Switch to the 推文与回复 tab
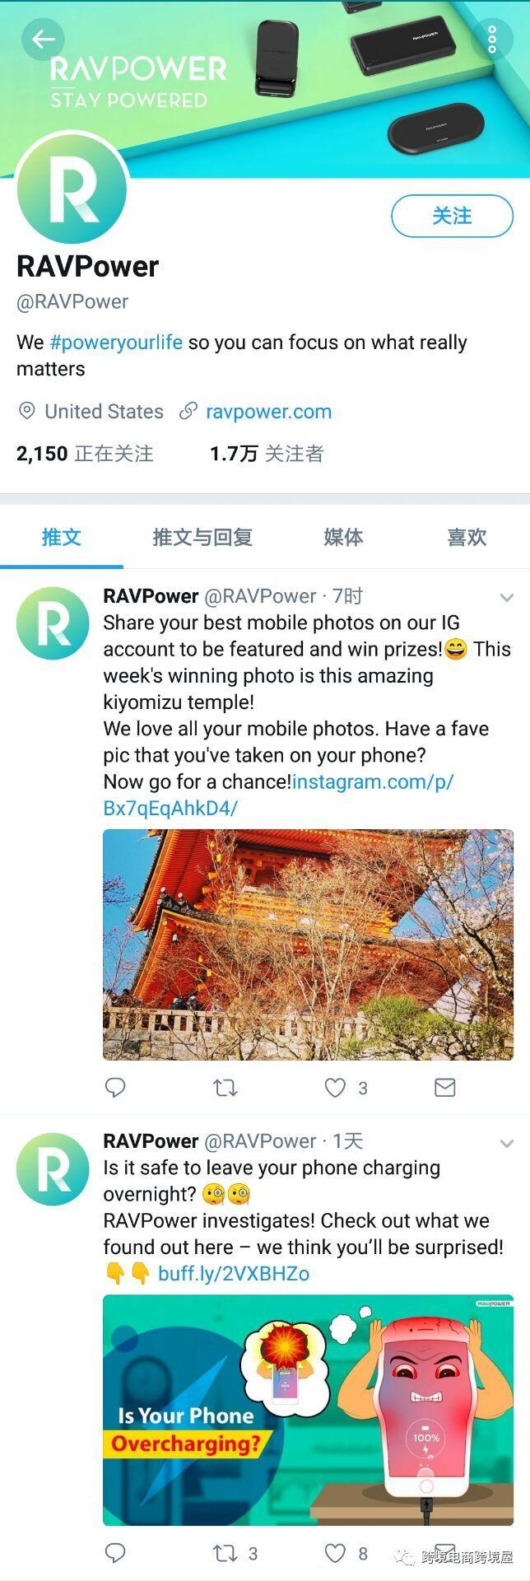Screen dimensions: 530x1581 202,538
